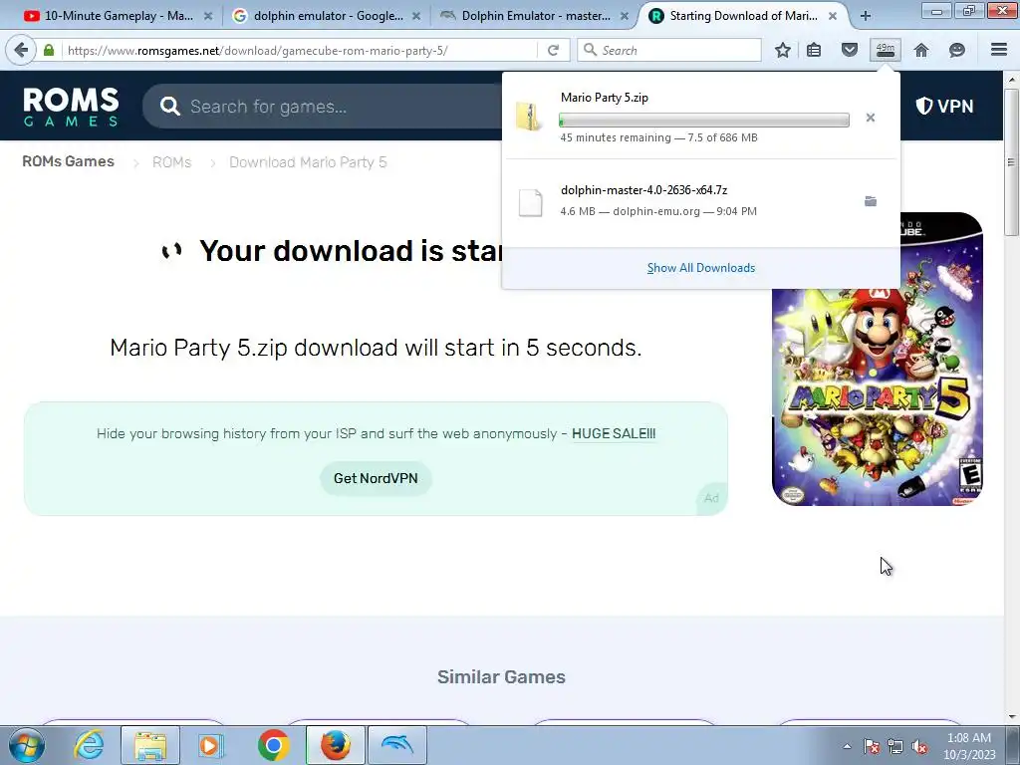Viewport: 1020px width, 765px height.
Task: Open the clock showing 1:08 AM
Action: point(968,746)
